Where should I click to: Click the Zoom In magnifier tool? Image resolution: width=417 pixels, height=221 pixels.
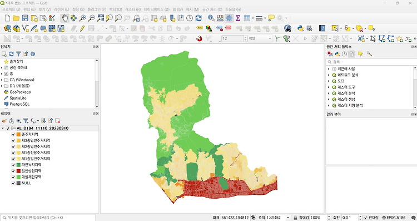pyautogui.click(x=82, y=18)
